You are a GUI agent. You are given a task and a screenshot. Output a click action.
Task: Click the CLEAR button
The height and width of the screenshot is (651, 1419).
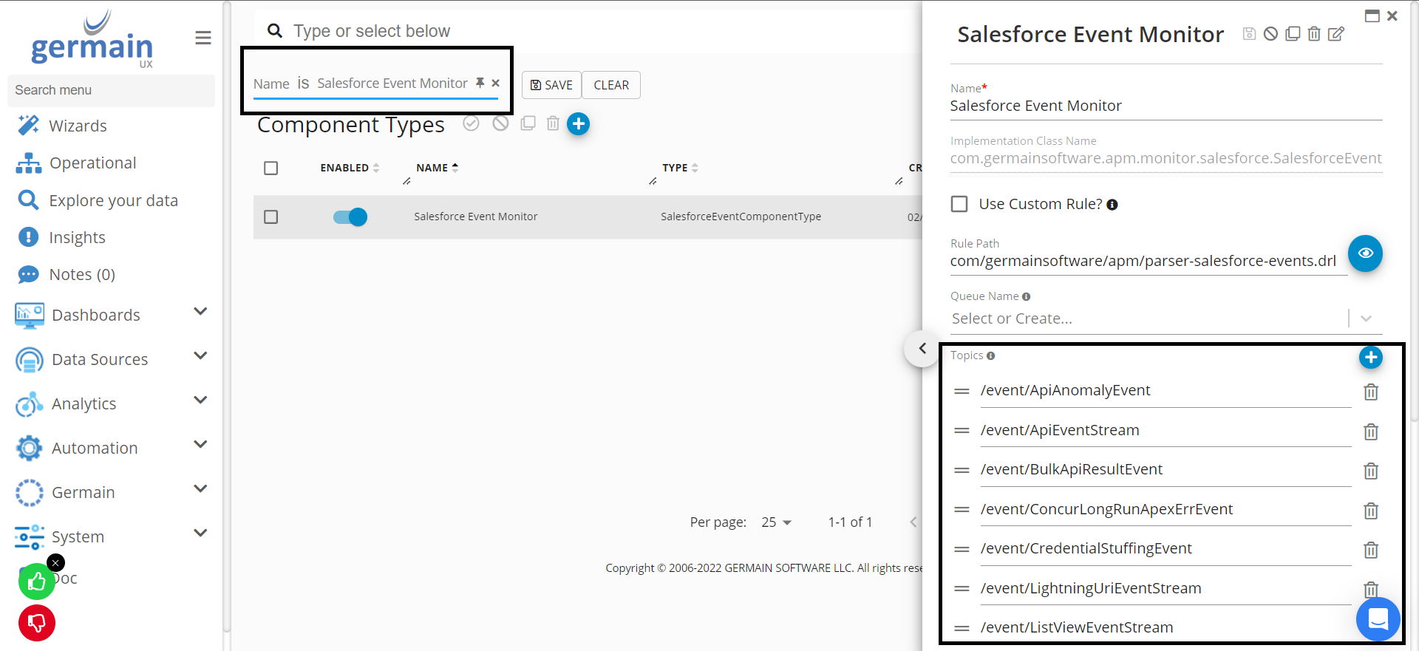point(610,85)
